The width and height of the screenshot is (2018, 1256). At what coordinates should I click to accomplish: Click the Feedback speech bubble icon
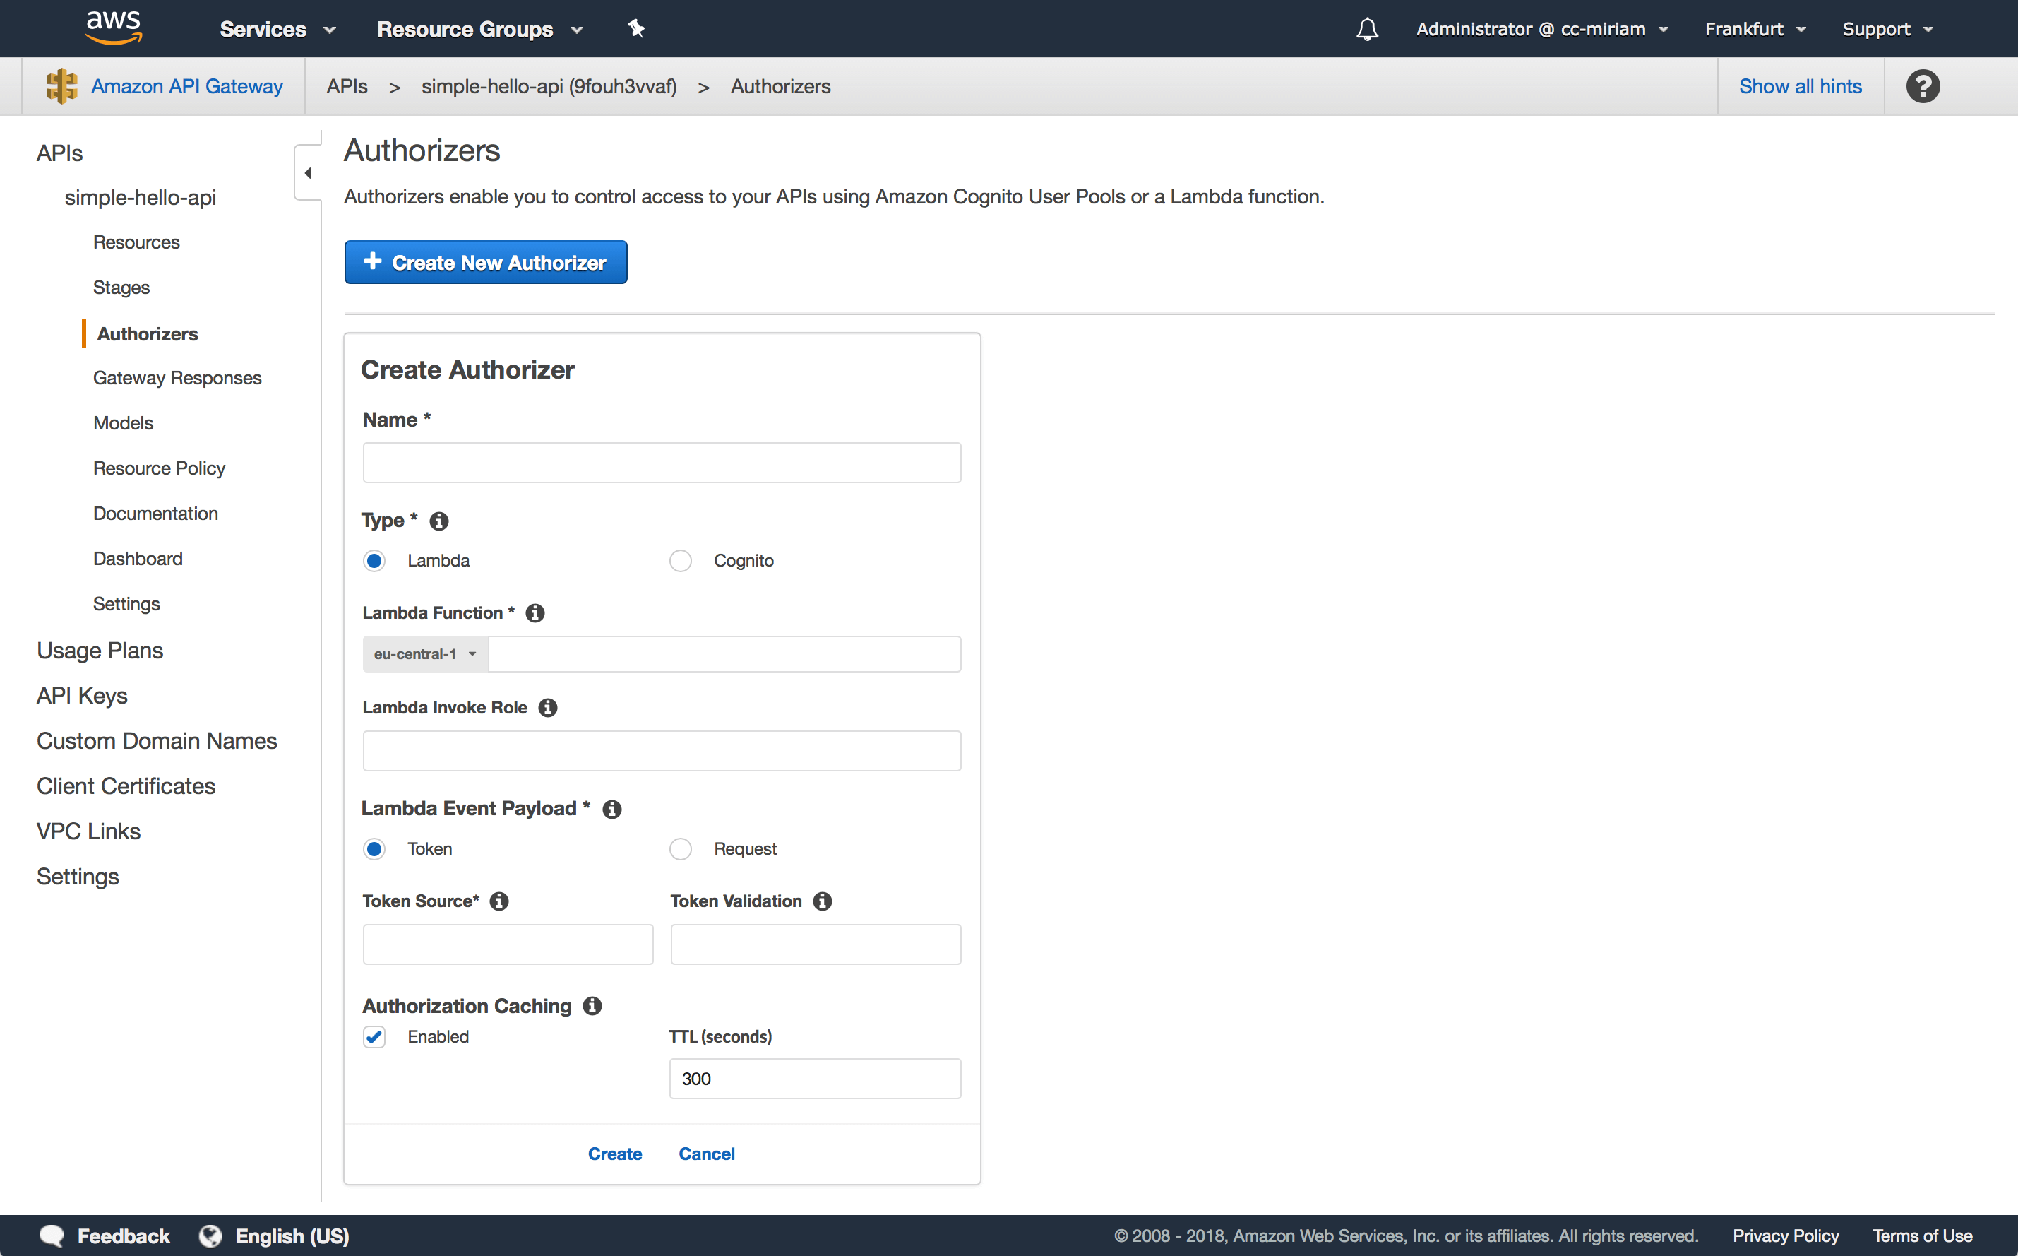pos(52,1236)
